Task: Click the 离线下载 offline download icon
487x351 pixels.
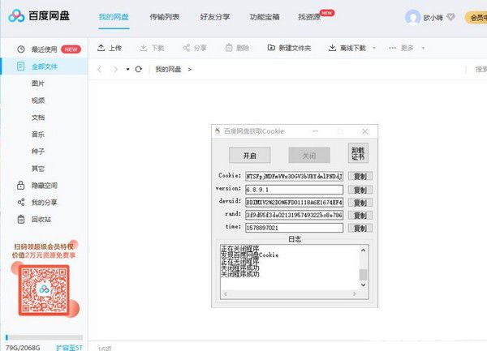Action: point(332,48)
